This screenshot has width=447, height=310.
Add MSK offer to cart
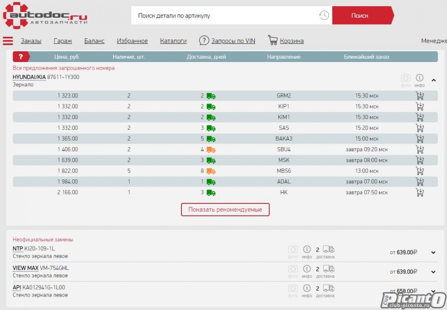(x=420, y=160)
